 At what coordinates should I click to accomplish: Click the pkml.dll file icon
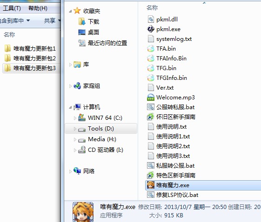point(151,20)
